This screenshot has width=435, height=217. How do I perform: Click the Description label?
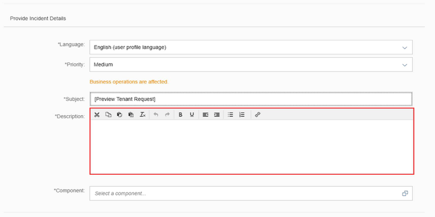click(70, 116)
